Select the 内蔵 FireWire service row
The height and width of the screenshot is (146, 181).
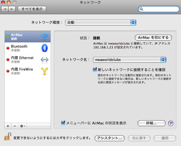click(28, 71)
